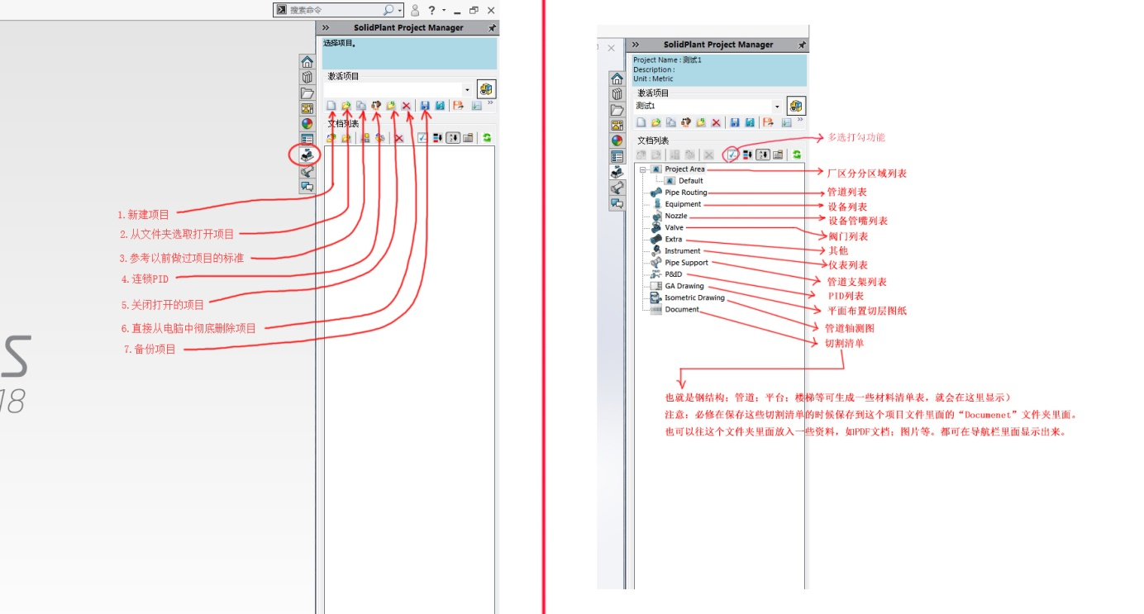This screenshot has width=1144, height=614.
Task: Select the Equipment tree item
Action: click(683, 204)
